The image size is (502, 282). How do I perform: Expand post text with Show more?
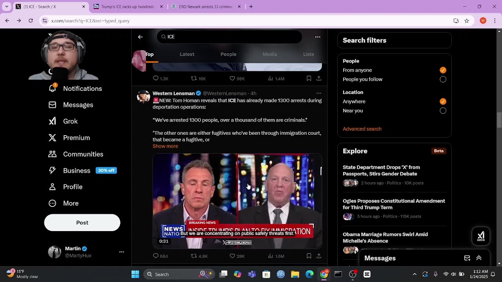coord(165,146)
